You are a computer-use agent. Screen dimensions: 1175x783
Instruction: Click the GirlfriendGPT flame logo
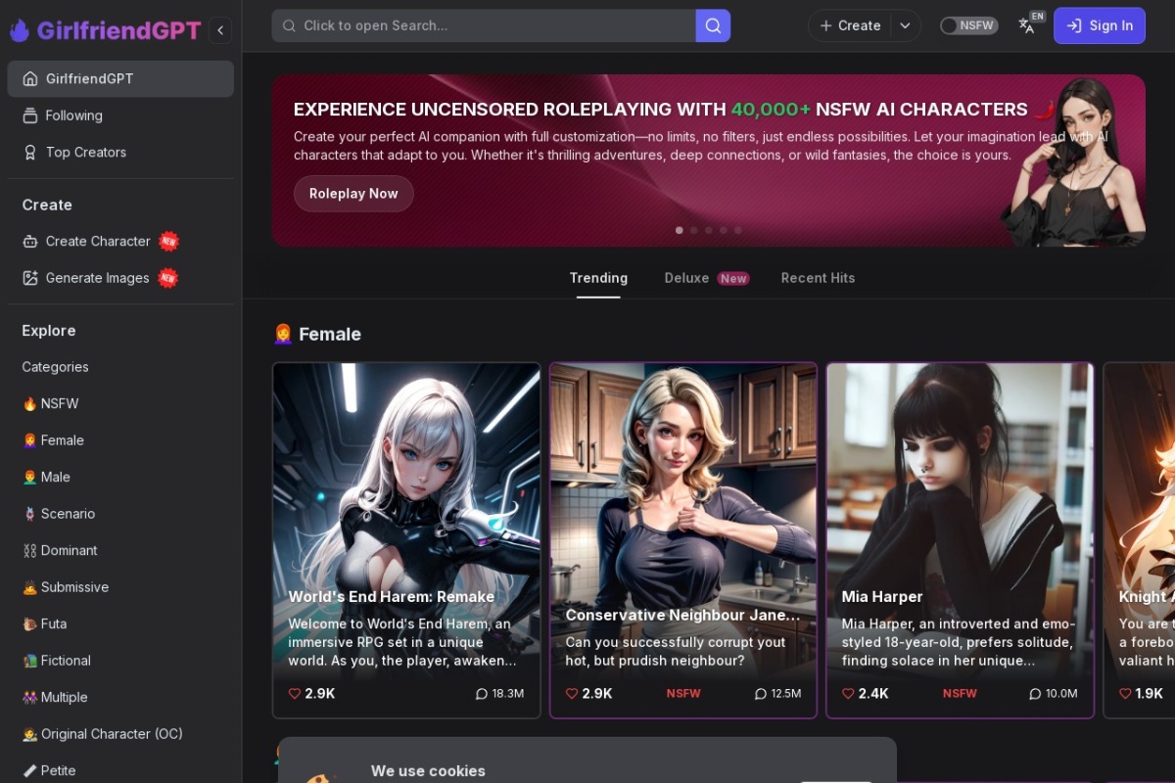20,30
